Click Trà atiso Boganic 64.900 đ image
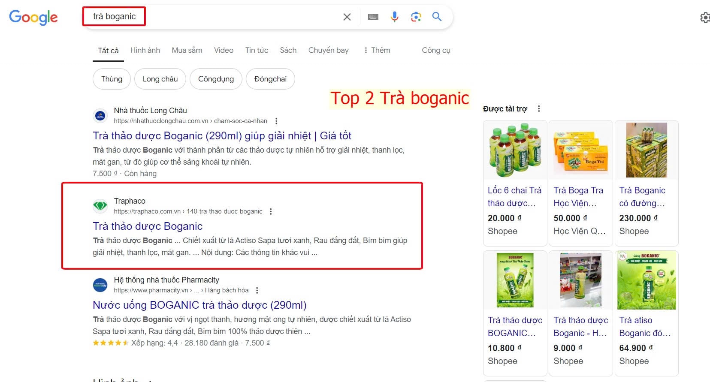Image resolution: width=710 pixels, height=382 pixels. (x=647, y=280)
